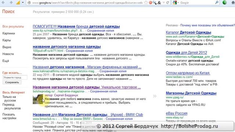
Task: Click the site identity globe icon in address bar
Action: click(x=29, y=3)
